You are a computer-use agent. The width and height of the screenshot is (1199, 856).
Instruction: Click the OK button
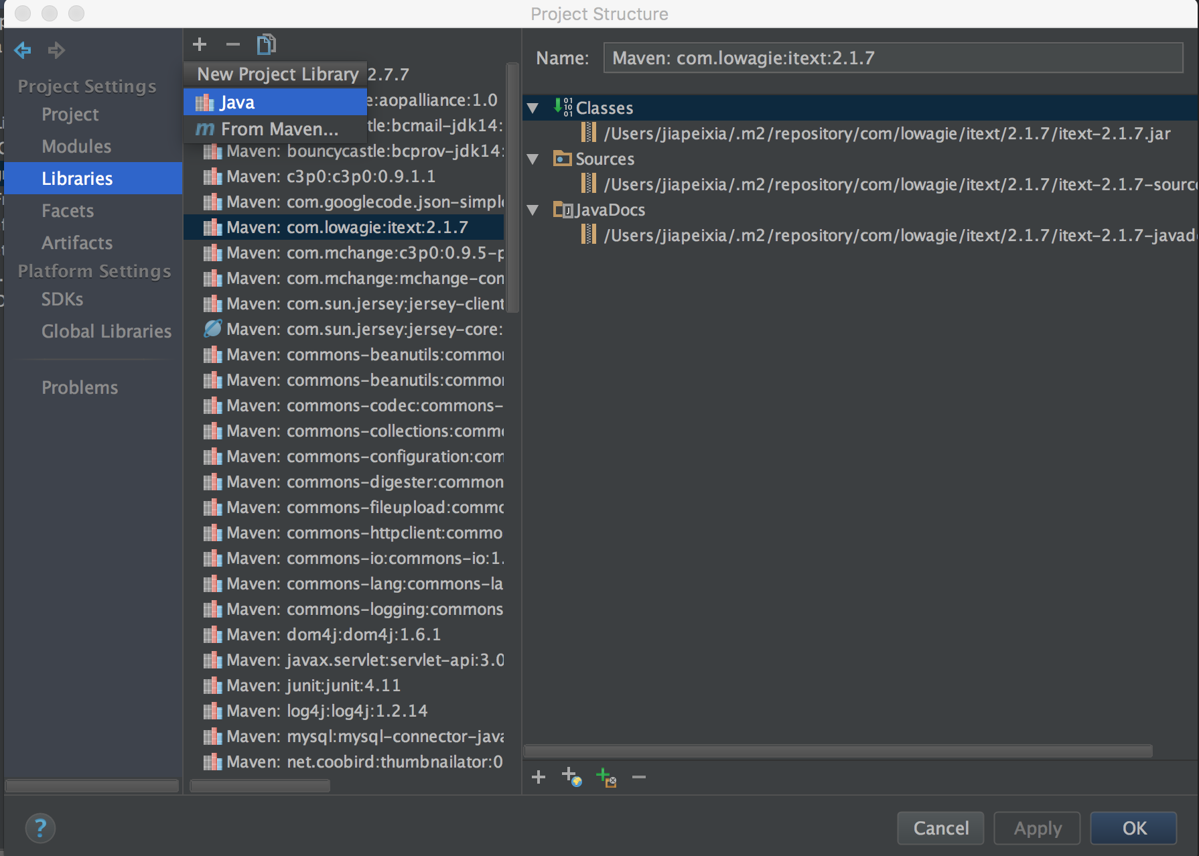point(1133,828)
